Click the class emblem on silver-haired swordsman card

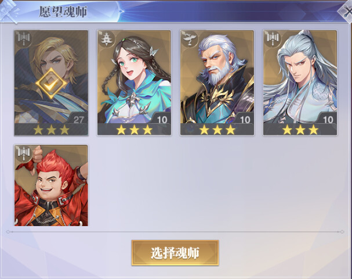pyautogui.click(x=273, y=39)
